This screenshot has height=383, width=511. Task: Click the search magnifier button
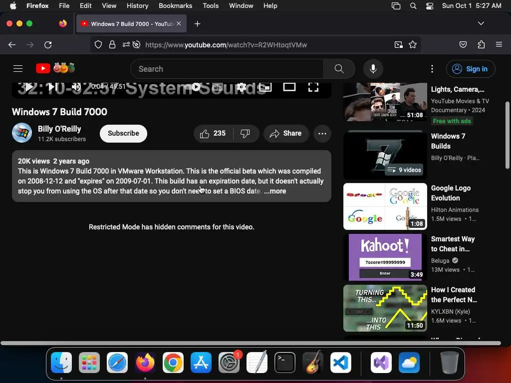[339, 69]
